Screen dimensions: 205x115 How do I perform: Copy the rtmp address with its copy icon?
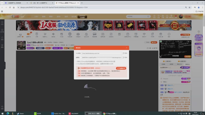coord(124,53)
